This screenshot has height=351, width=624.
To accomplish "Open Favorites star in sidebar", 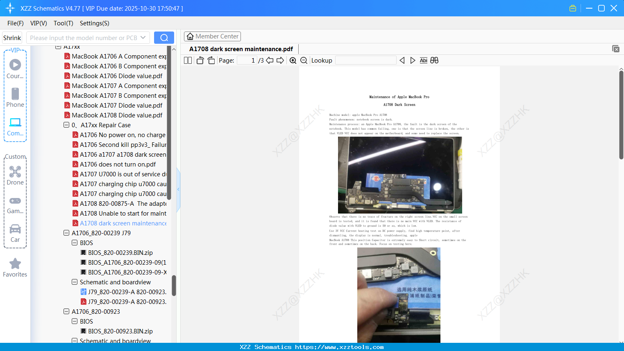I will [x=15, y=268].
